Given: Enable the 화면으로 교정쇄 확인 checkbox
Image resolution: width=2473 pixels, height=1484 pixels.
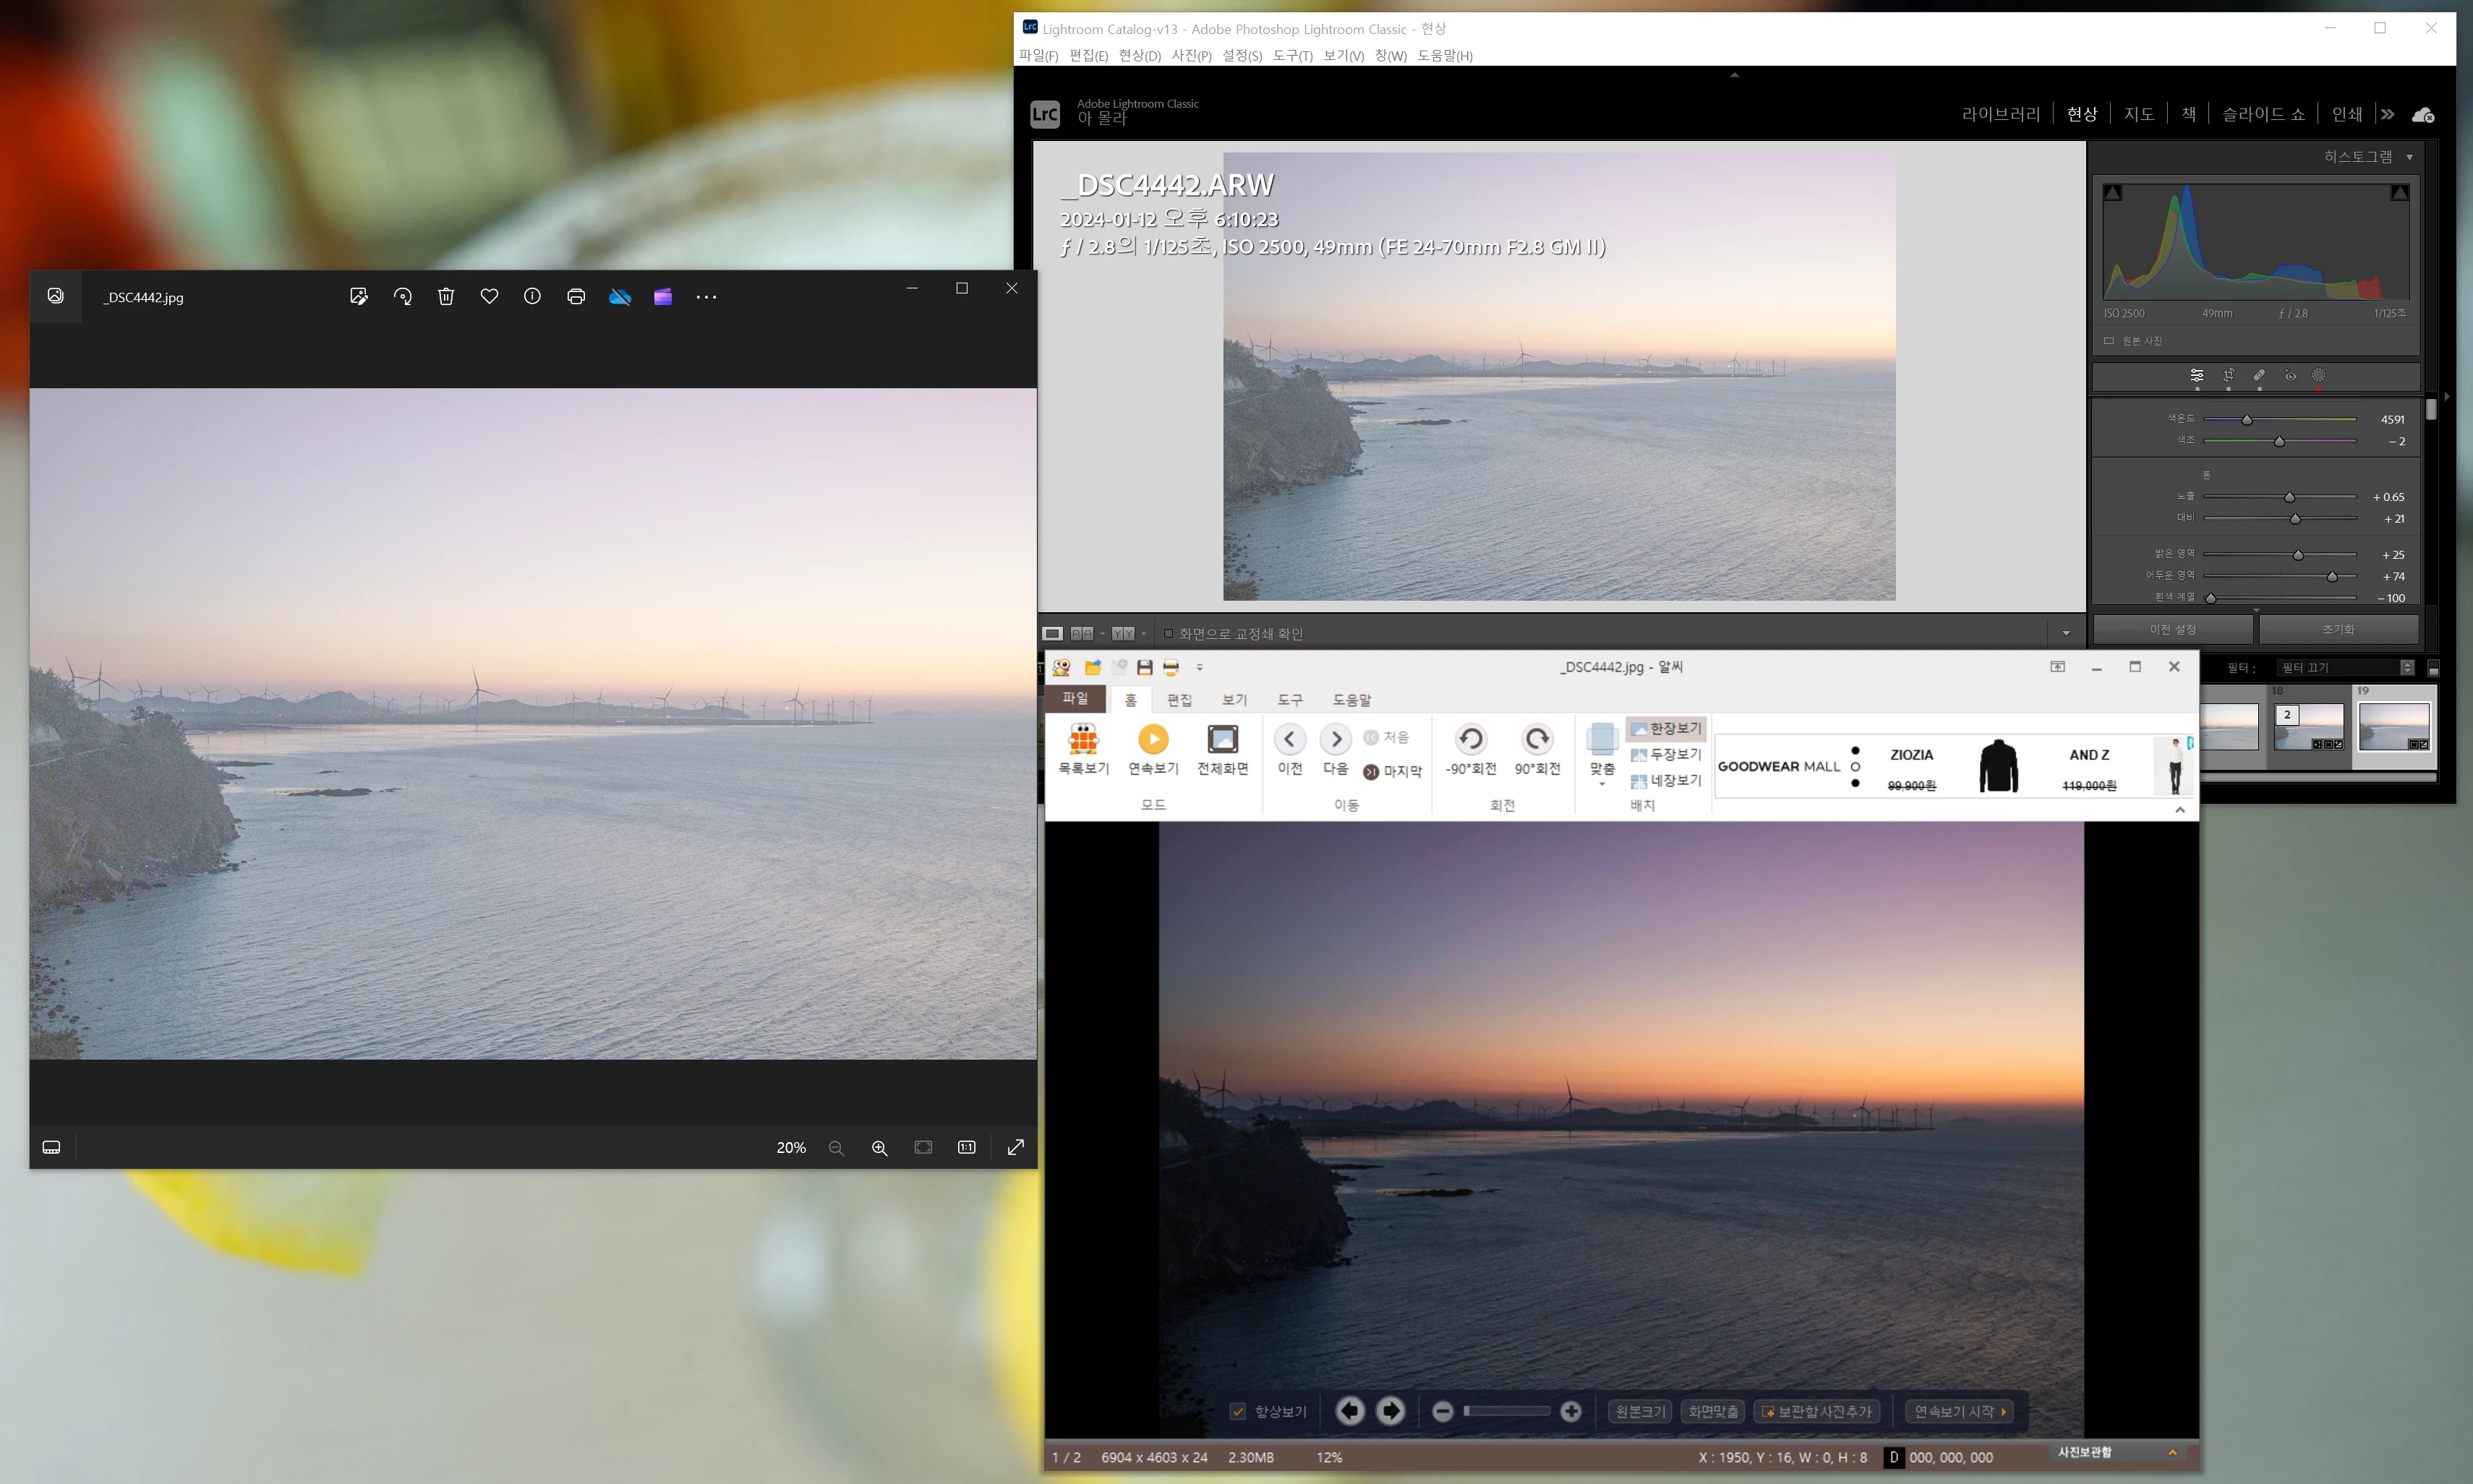Looking at the screenshot, I should click(1168, 633).
